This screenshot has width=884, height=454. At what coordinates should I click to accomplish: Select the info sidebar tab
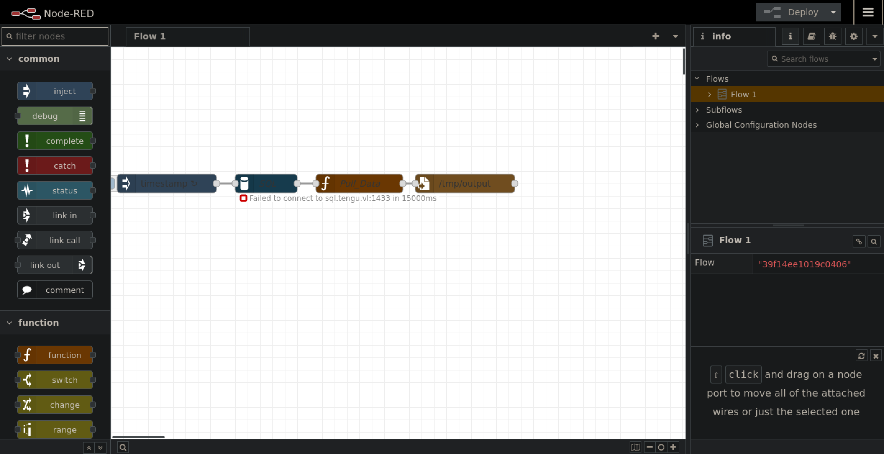721,36
